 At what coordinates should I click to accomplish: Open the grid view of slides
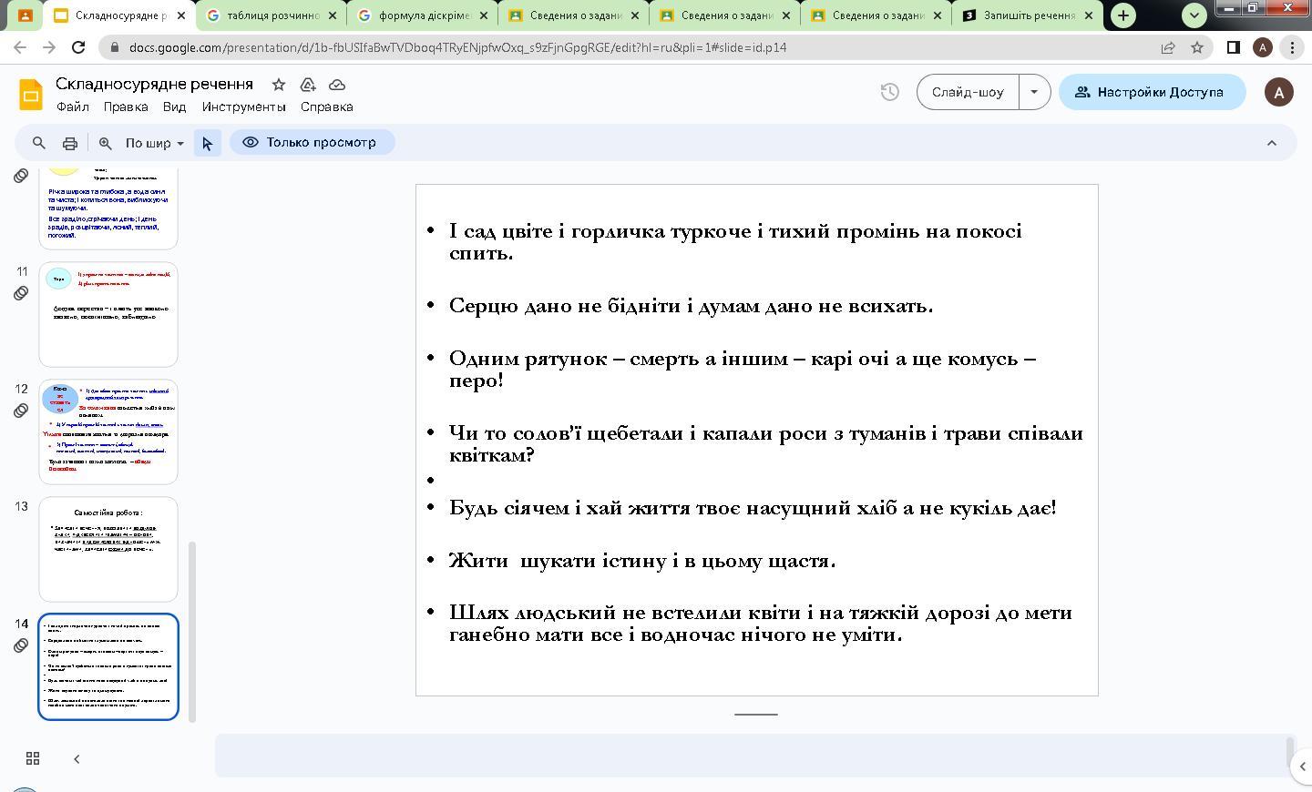[33, 758]
